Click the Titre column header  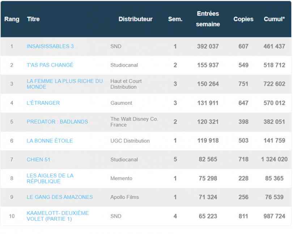point(33,19)
